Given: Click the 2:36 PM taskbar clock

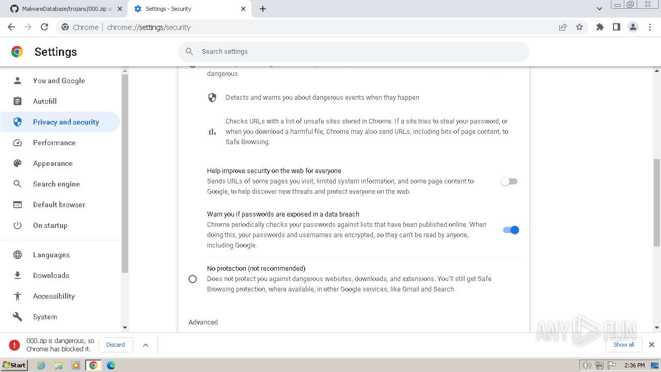Looking at the screenshot, I should 634,365.
